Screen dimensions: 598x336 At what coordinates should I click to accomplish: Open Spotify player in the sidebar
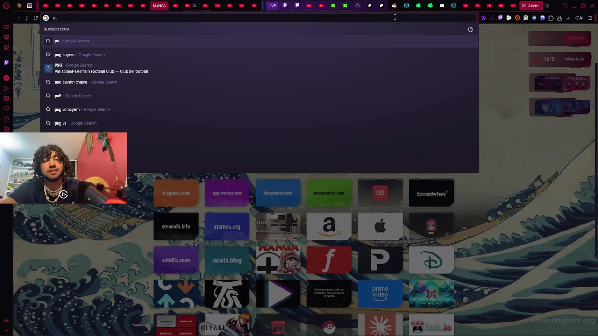[6, 78]
